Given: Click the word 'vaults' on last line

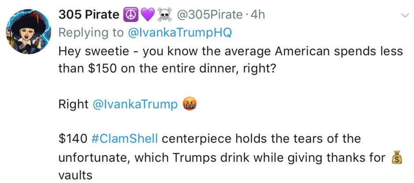Looking at the screenshot, I should 75,175.
